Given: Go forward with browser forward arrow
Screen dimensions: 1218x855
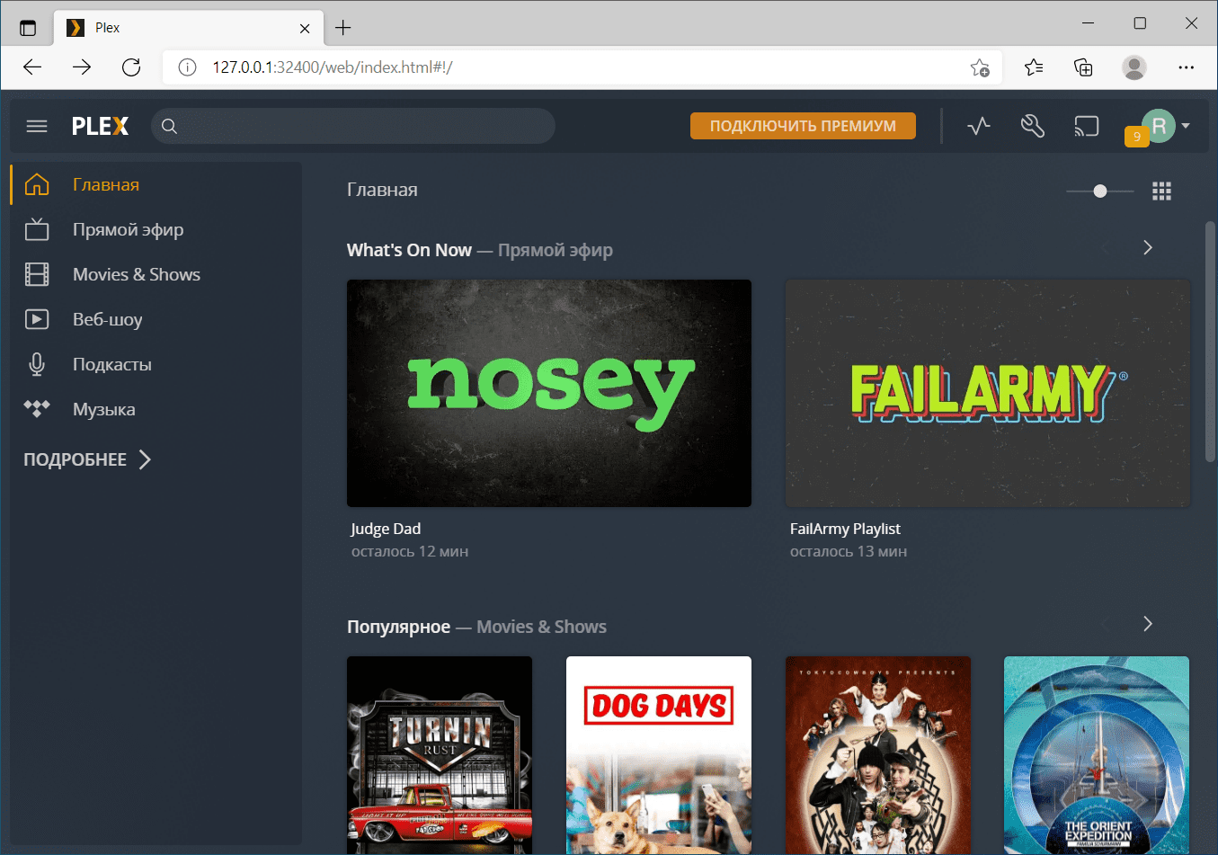Looking at the screenshot, I should (x=82, y=67).
